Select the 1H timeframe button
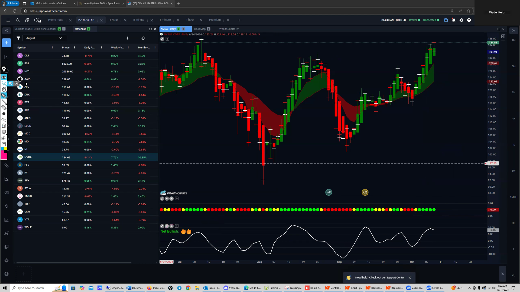Screen dimensions: 520x292 (513, 92)
